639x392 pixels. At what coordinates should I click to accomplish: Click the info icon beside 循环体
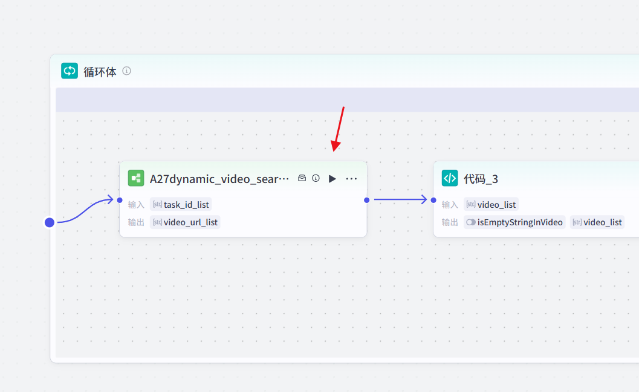coord(126,71)
